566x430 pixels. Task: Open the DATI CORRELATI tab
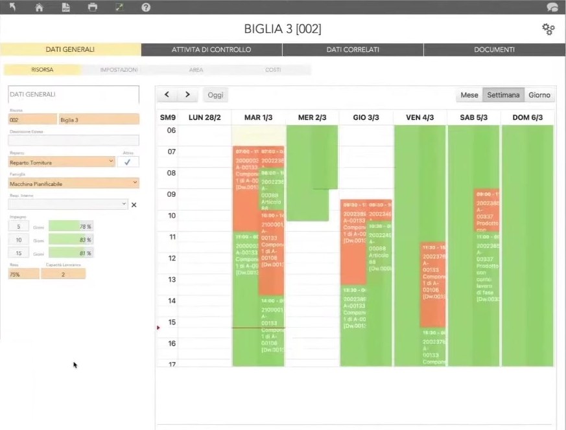pyautogui.click(x=353, y=49)
